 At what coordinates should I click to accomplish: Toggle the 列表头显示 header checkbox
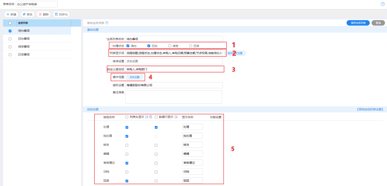click(127, 117)
